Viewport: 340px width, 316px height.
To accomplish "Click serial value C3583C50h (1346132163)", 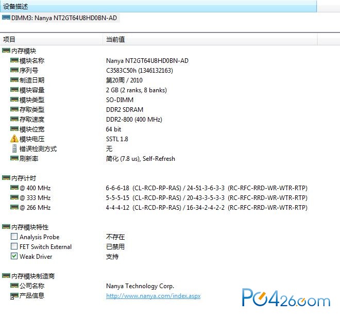I will [140, 71].
